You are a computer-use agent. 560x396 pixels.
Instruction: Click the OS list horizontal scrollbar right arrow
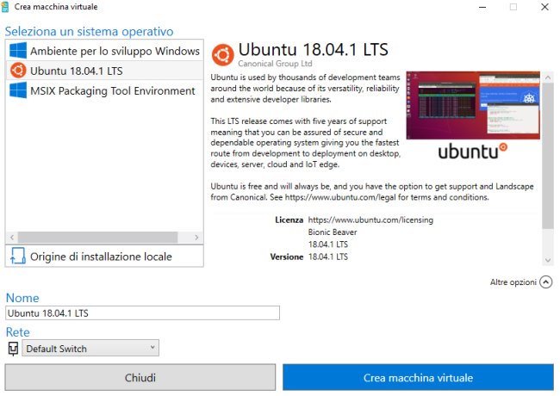click(196, 238)
